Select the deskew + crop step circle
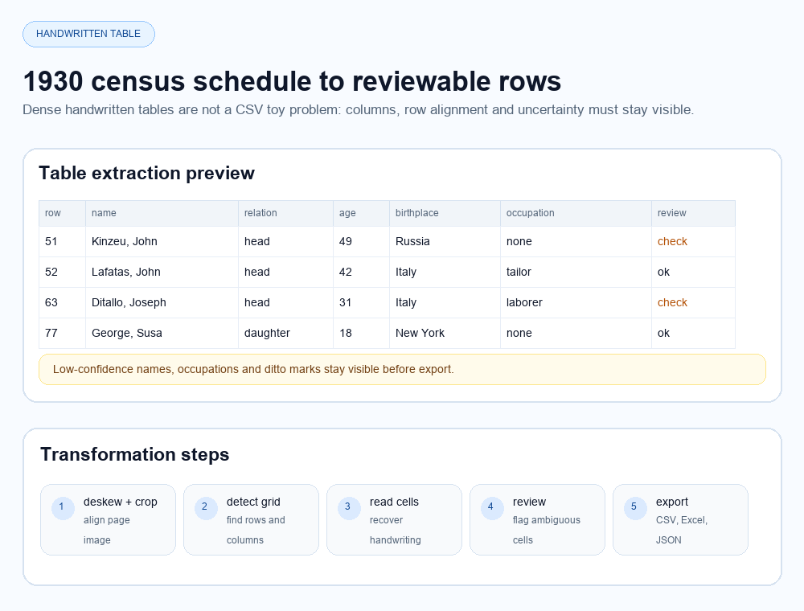The width and height of the screenshot is (804, 611). point(61,507)
